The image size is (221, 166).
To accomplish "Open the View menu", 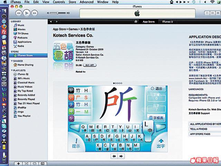I will pos(46,2).
